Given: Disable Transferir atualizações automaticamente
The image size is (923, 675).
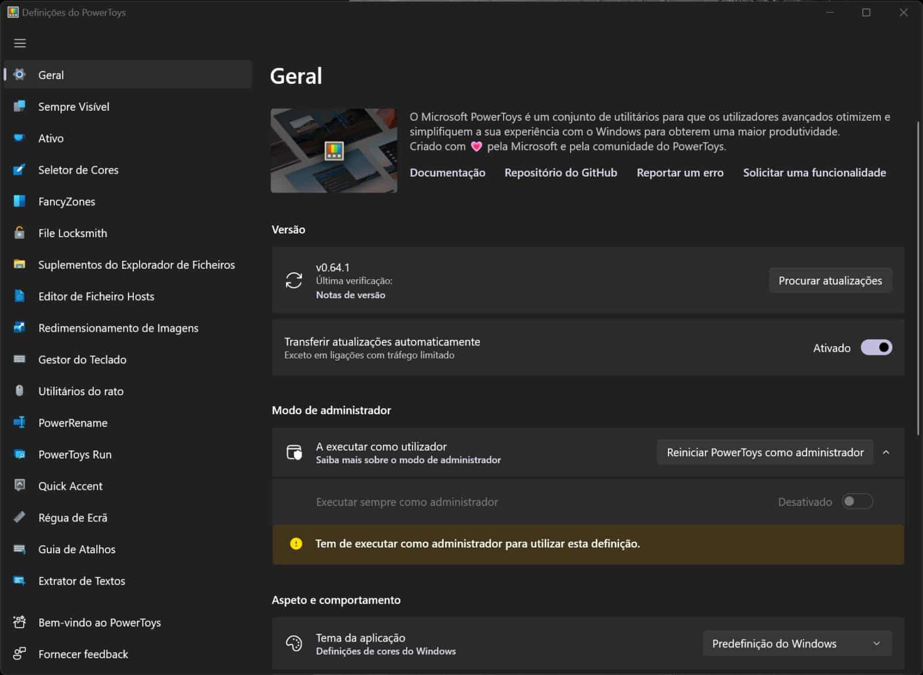Looking at the screenshot, I should click(x=876, y=348).
